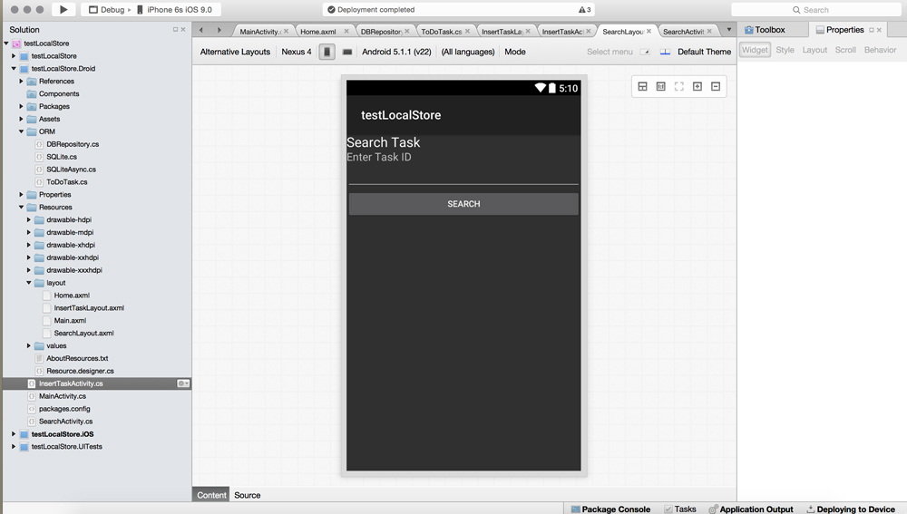Switch to Source view
Image resolution: width=907 pixels, height=514 pixels.
247,495
